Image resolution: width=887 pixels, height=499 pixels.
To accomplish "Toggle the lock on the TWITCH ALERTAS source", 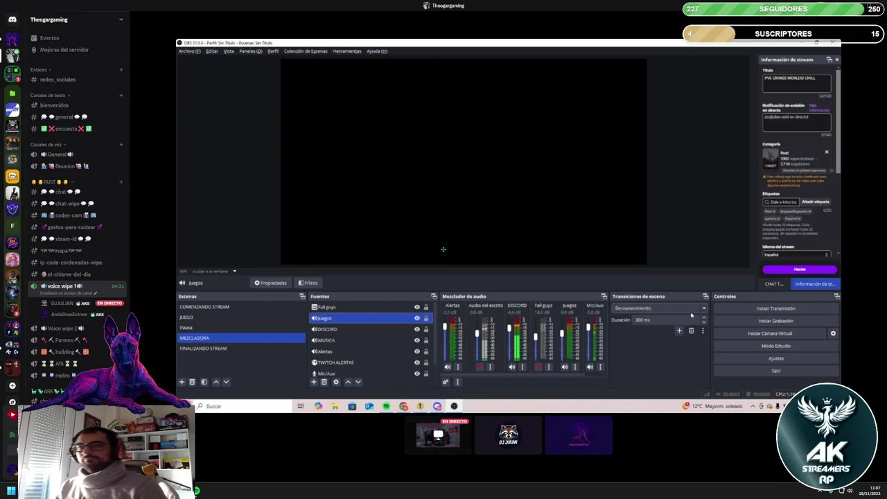I will (x=426, y=362).
